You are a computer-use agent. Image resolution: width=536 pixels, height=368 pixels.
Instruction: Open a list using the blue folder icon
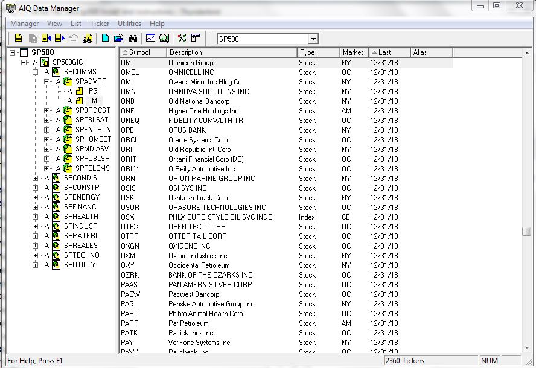click(119, 38)
